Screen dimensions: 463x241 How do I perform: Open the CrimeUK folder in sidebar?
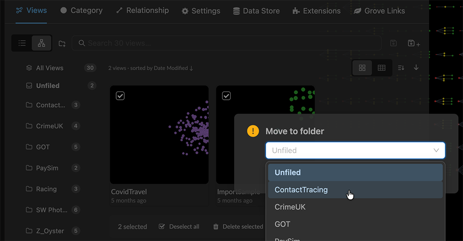[x=53, y=126]
